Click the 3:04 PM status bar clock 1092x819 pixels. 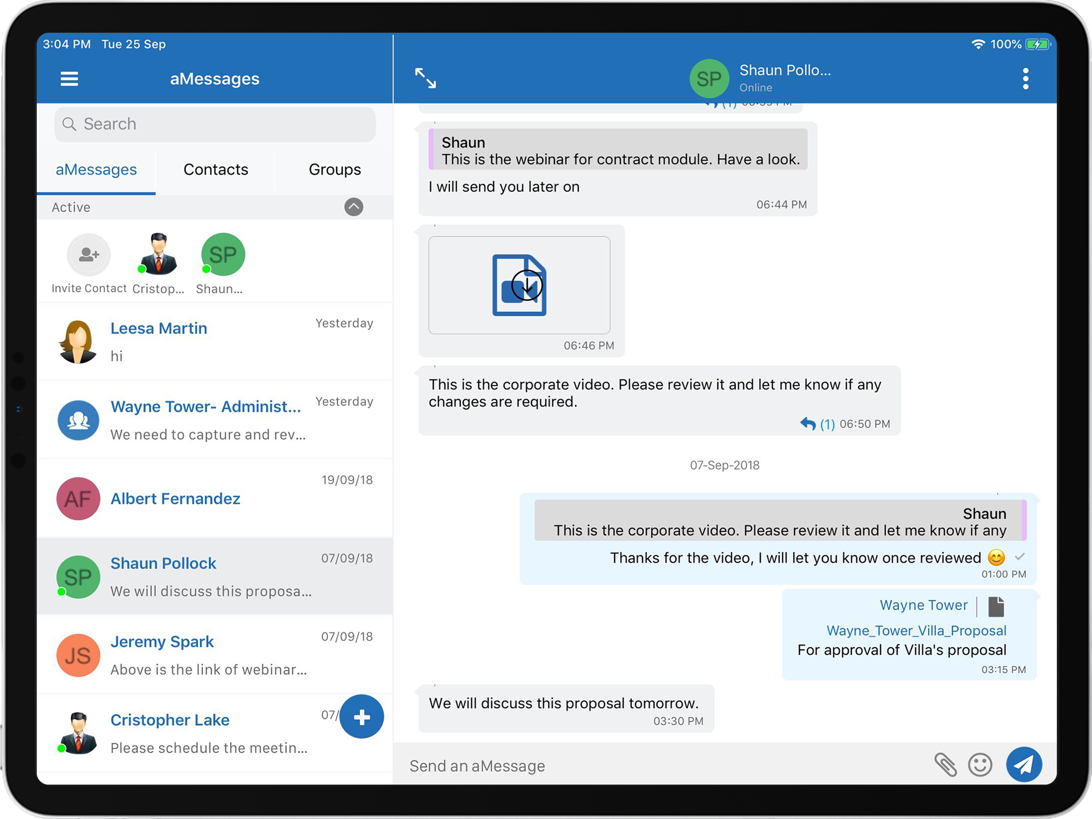tap(67, 44)
